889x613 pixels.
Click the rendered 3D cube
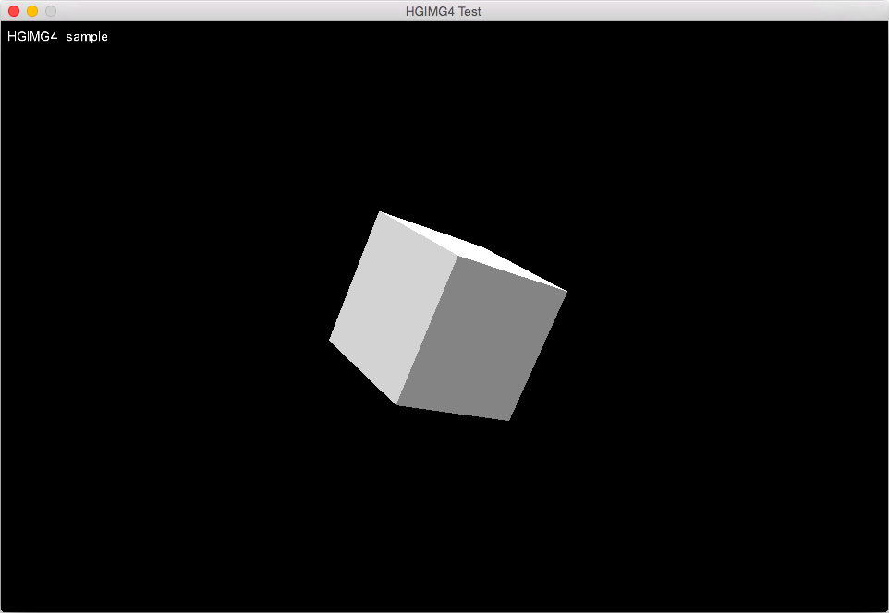pyautogui.click(x=447, y=317)
